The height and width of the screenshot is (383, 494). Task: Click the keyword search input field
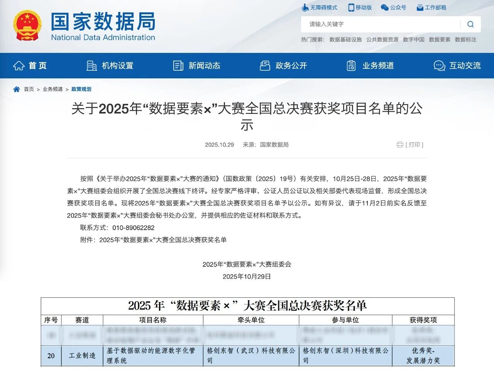point(380,24)
